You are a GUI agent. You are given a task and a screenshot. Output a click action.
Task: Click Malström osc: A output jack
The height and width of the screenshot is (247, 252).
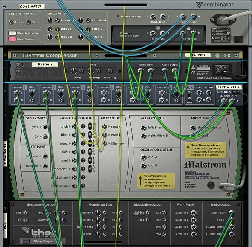click(143, 157)
